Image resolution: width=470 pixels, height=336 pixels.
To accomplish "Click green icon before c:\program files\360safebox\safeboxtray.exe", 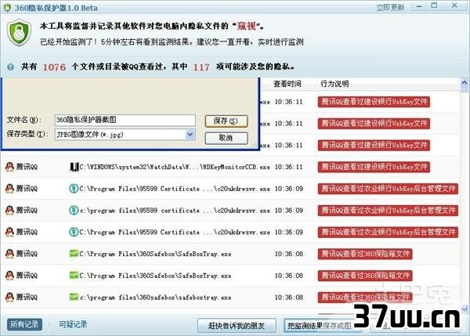I will [74, 297].
